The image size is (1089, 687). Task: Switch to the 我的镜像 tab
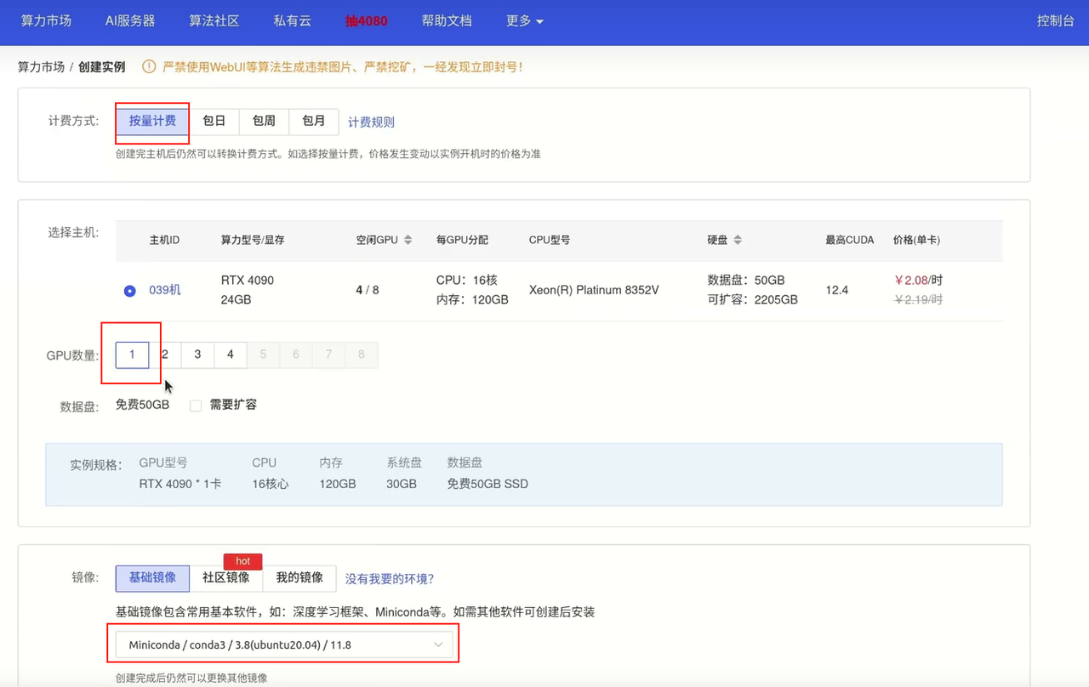click(x=299, y=578)
